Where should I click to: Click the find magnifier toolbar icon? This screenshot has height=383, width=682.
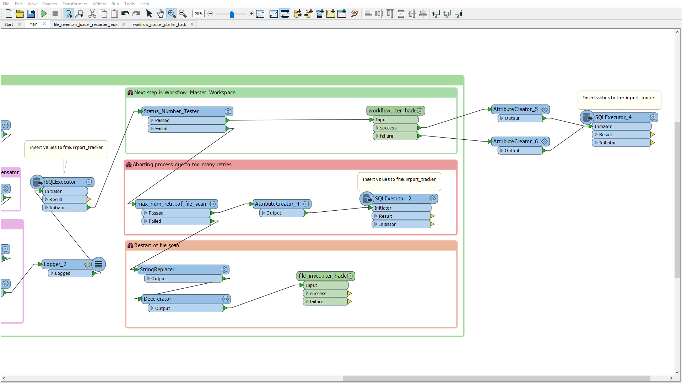point(80,14)
